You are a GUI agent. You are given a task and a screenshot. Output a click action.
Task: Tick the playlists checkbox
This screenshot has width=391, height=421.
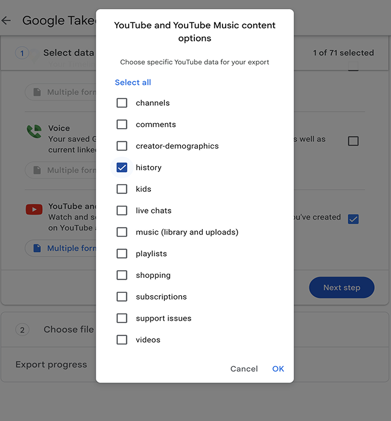point(122,254)
